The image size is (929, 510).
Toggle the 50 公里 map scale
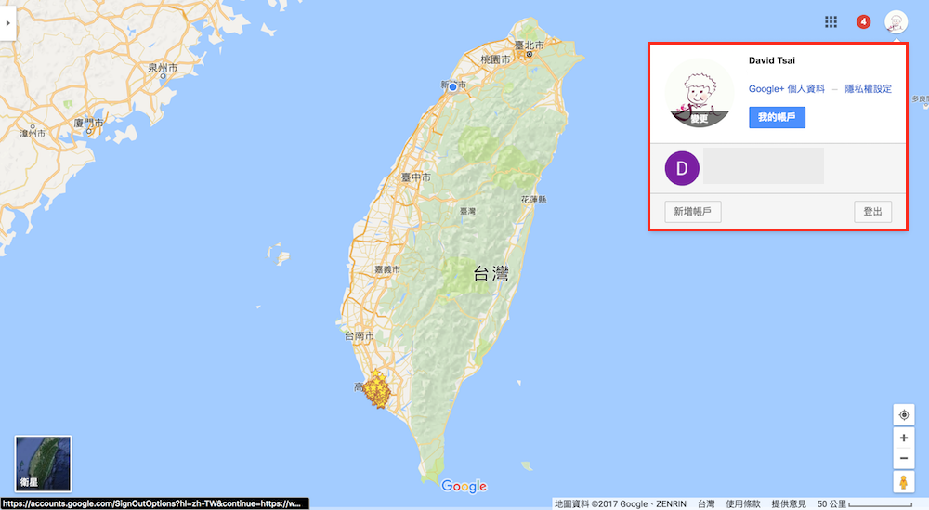click(864, 504)
